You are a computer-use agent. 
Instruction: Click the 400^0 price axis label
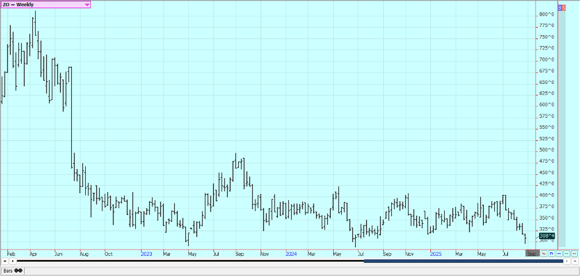(547, 195)
